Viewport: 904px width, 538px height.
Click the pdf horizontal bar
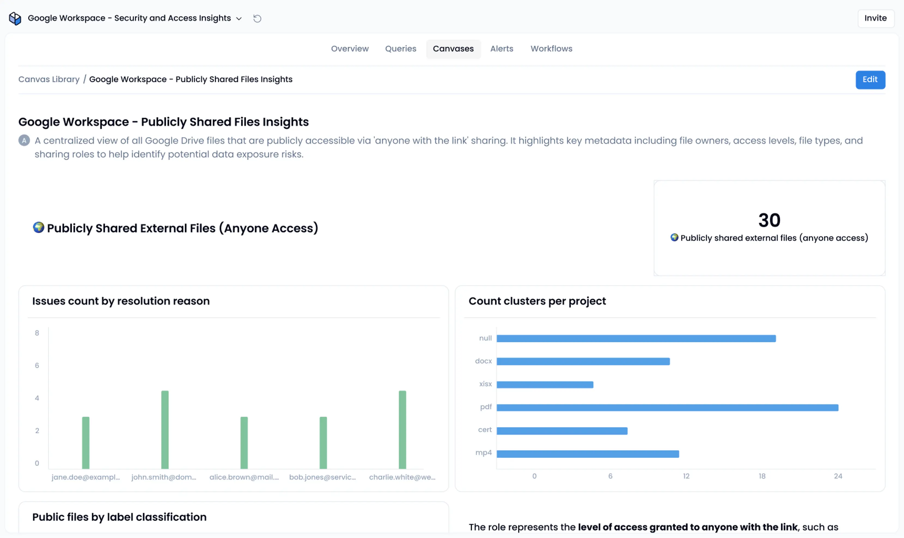tap(667, 407)
